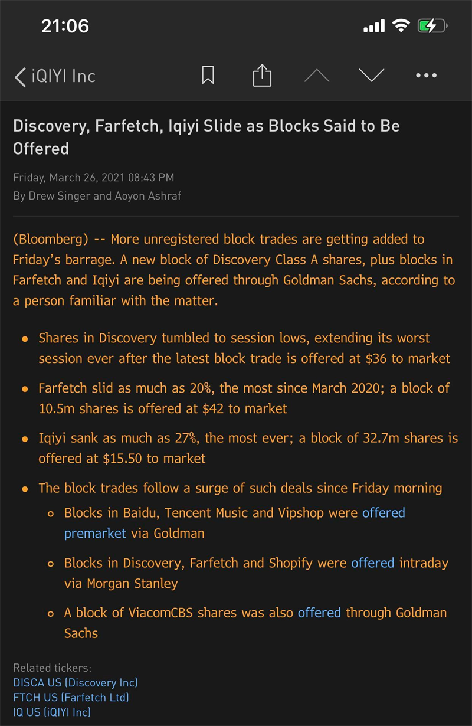Tap the bookmark icon
The image size is (472, 726).
tap(208, 76)
